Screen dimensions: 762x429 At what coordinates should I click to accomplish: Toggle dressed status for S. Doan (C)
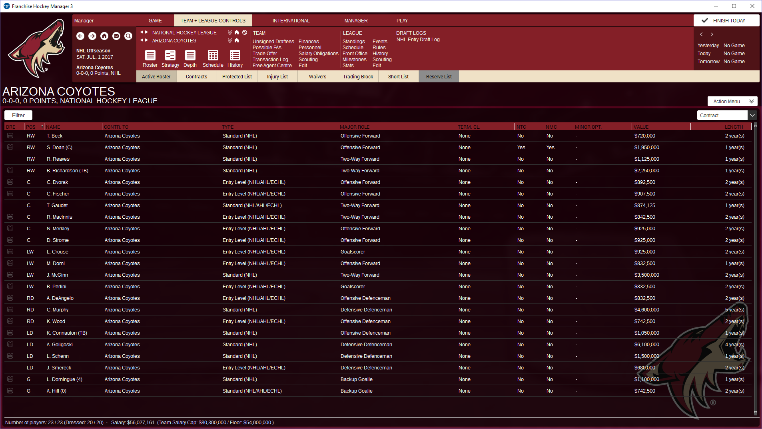[x=10, y=148]
